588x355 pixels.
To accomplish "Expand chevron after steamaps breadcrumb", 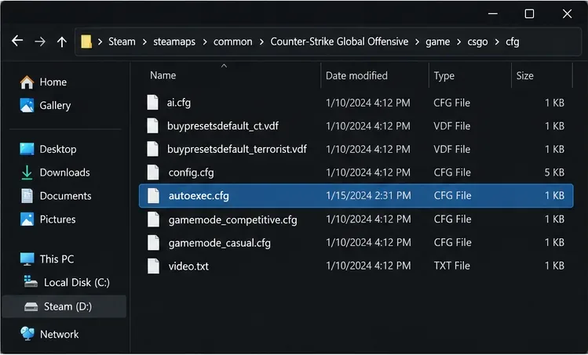I will pyautogui.click(x=205, y=42).
